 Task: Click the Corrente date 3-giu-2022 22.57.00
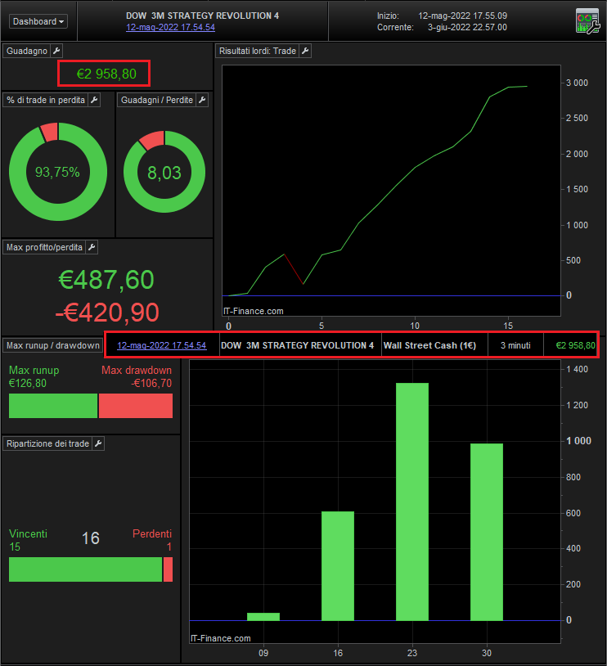click(x=467, y=27)
